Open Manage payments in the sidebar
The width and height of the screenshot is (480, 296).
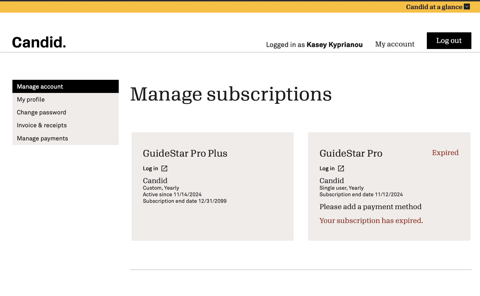[66, 138]
